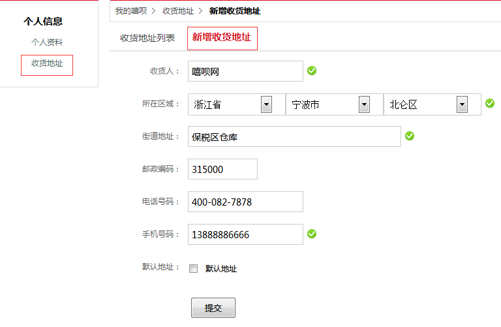Click into 街道地址 input field
The image size is (501, 327).
[294, 136]
